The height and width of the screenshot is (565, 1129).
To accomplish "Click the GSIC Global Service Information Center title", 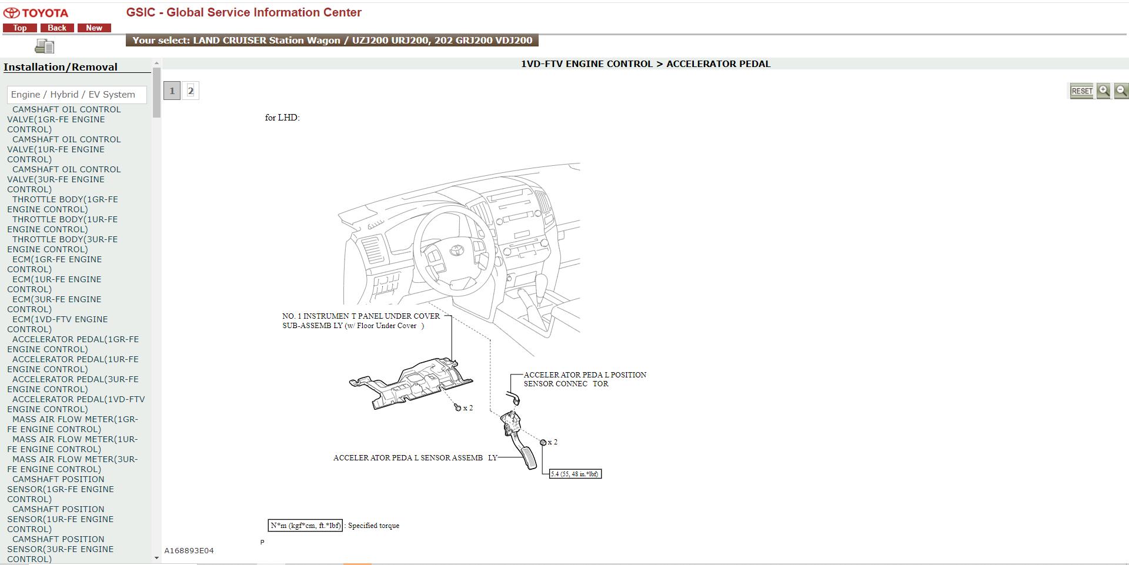I will tap(244, 12).
